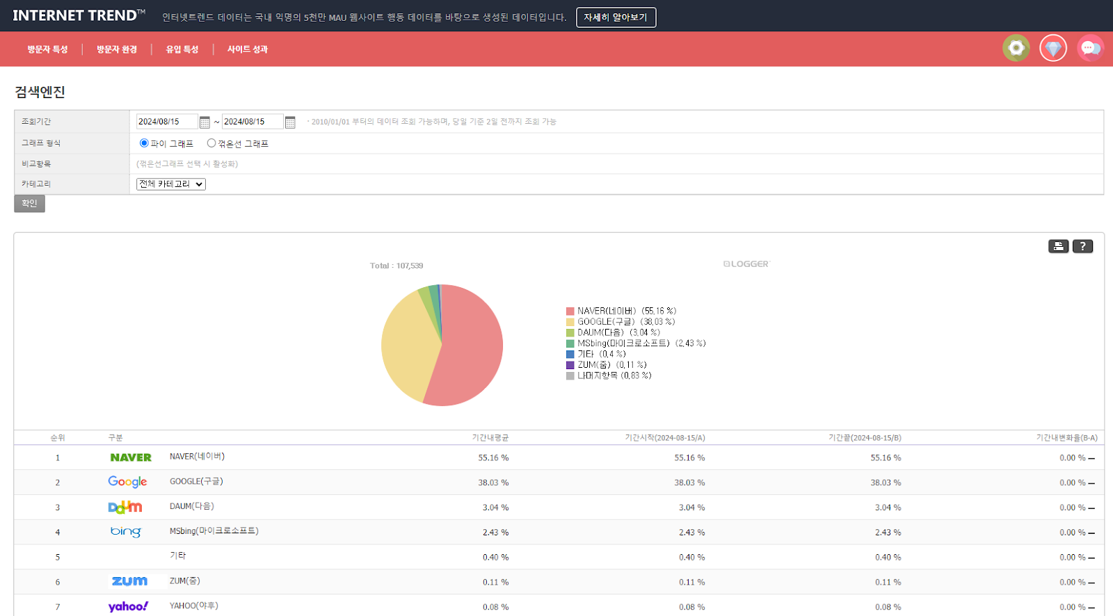
Task: Select the 꺾은선 그래프 radio option
Action: pyautogui.click(x=211, y=143)
